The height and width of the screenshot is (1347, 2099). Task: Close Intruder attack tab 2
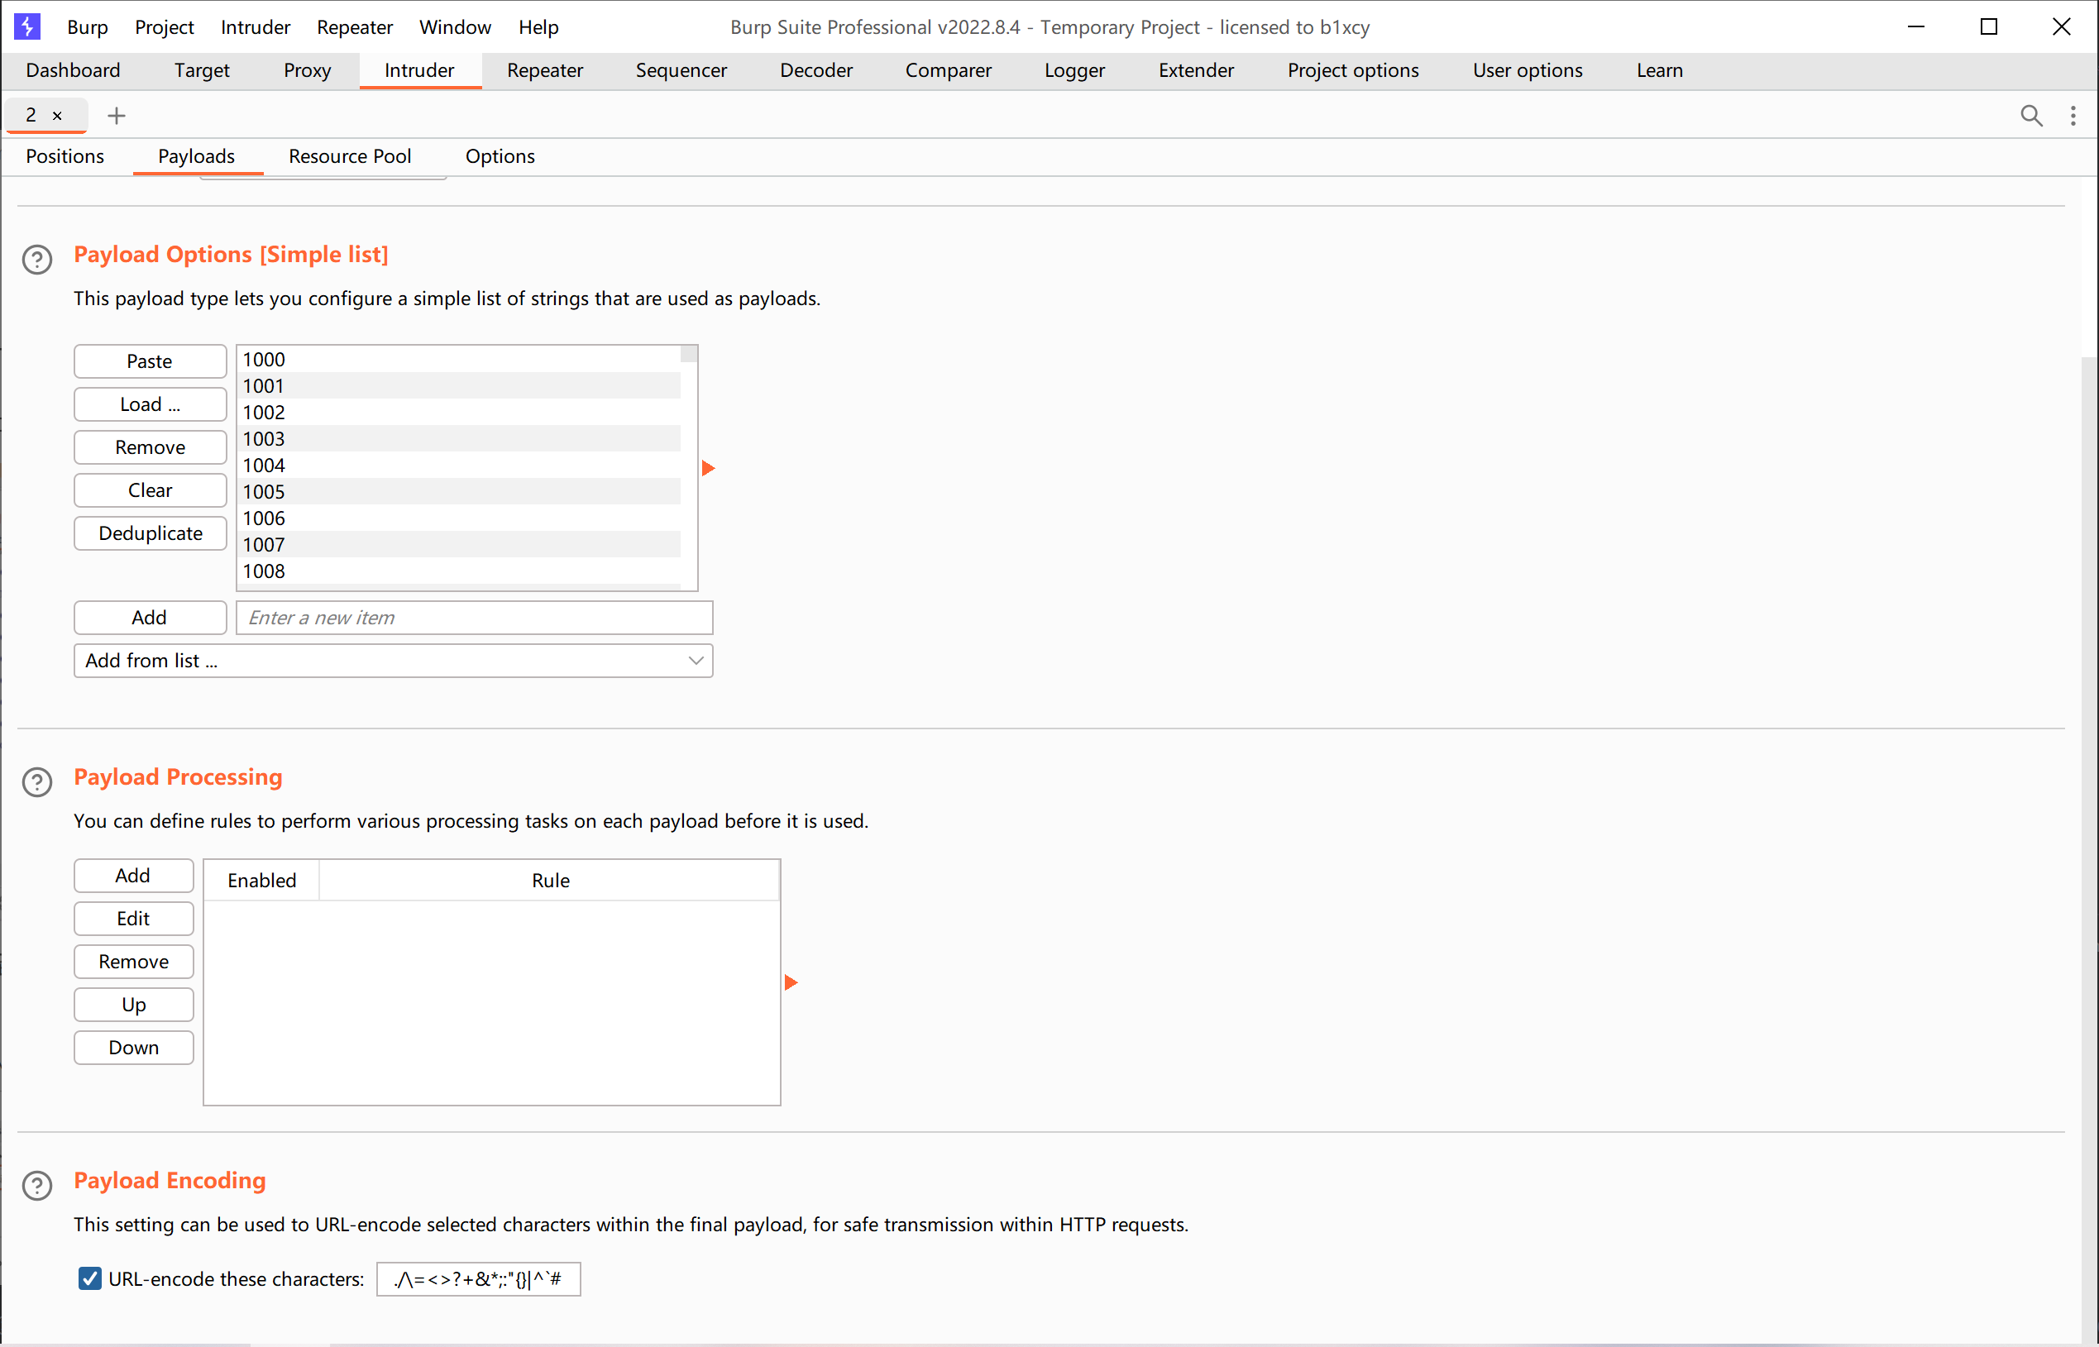pyautogui.click(x=58, y=116)
